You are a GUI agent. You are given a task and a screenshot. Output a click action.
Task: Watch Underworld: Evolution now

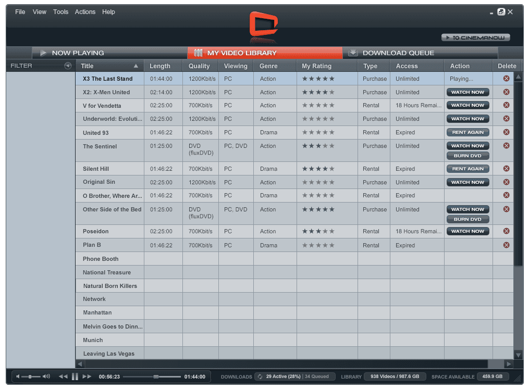[468, 119]
